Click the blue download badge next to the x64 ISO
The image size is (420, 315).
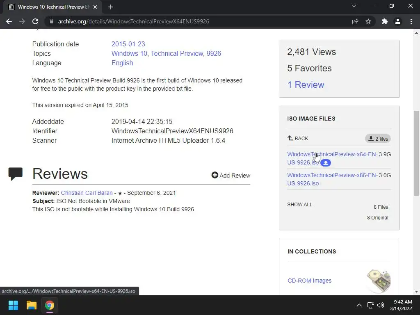coord(326,162)
